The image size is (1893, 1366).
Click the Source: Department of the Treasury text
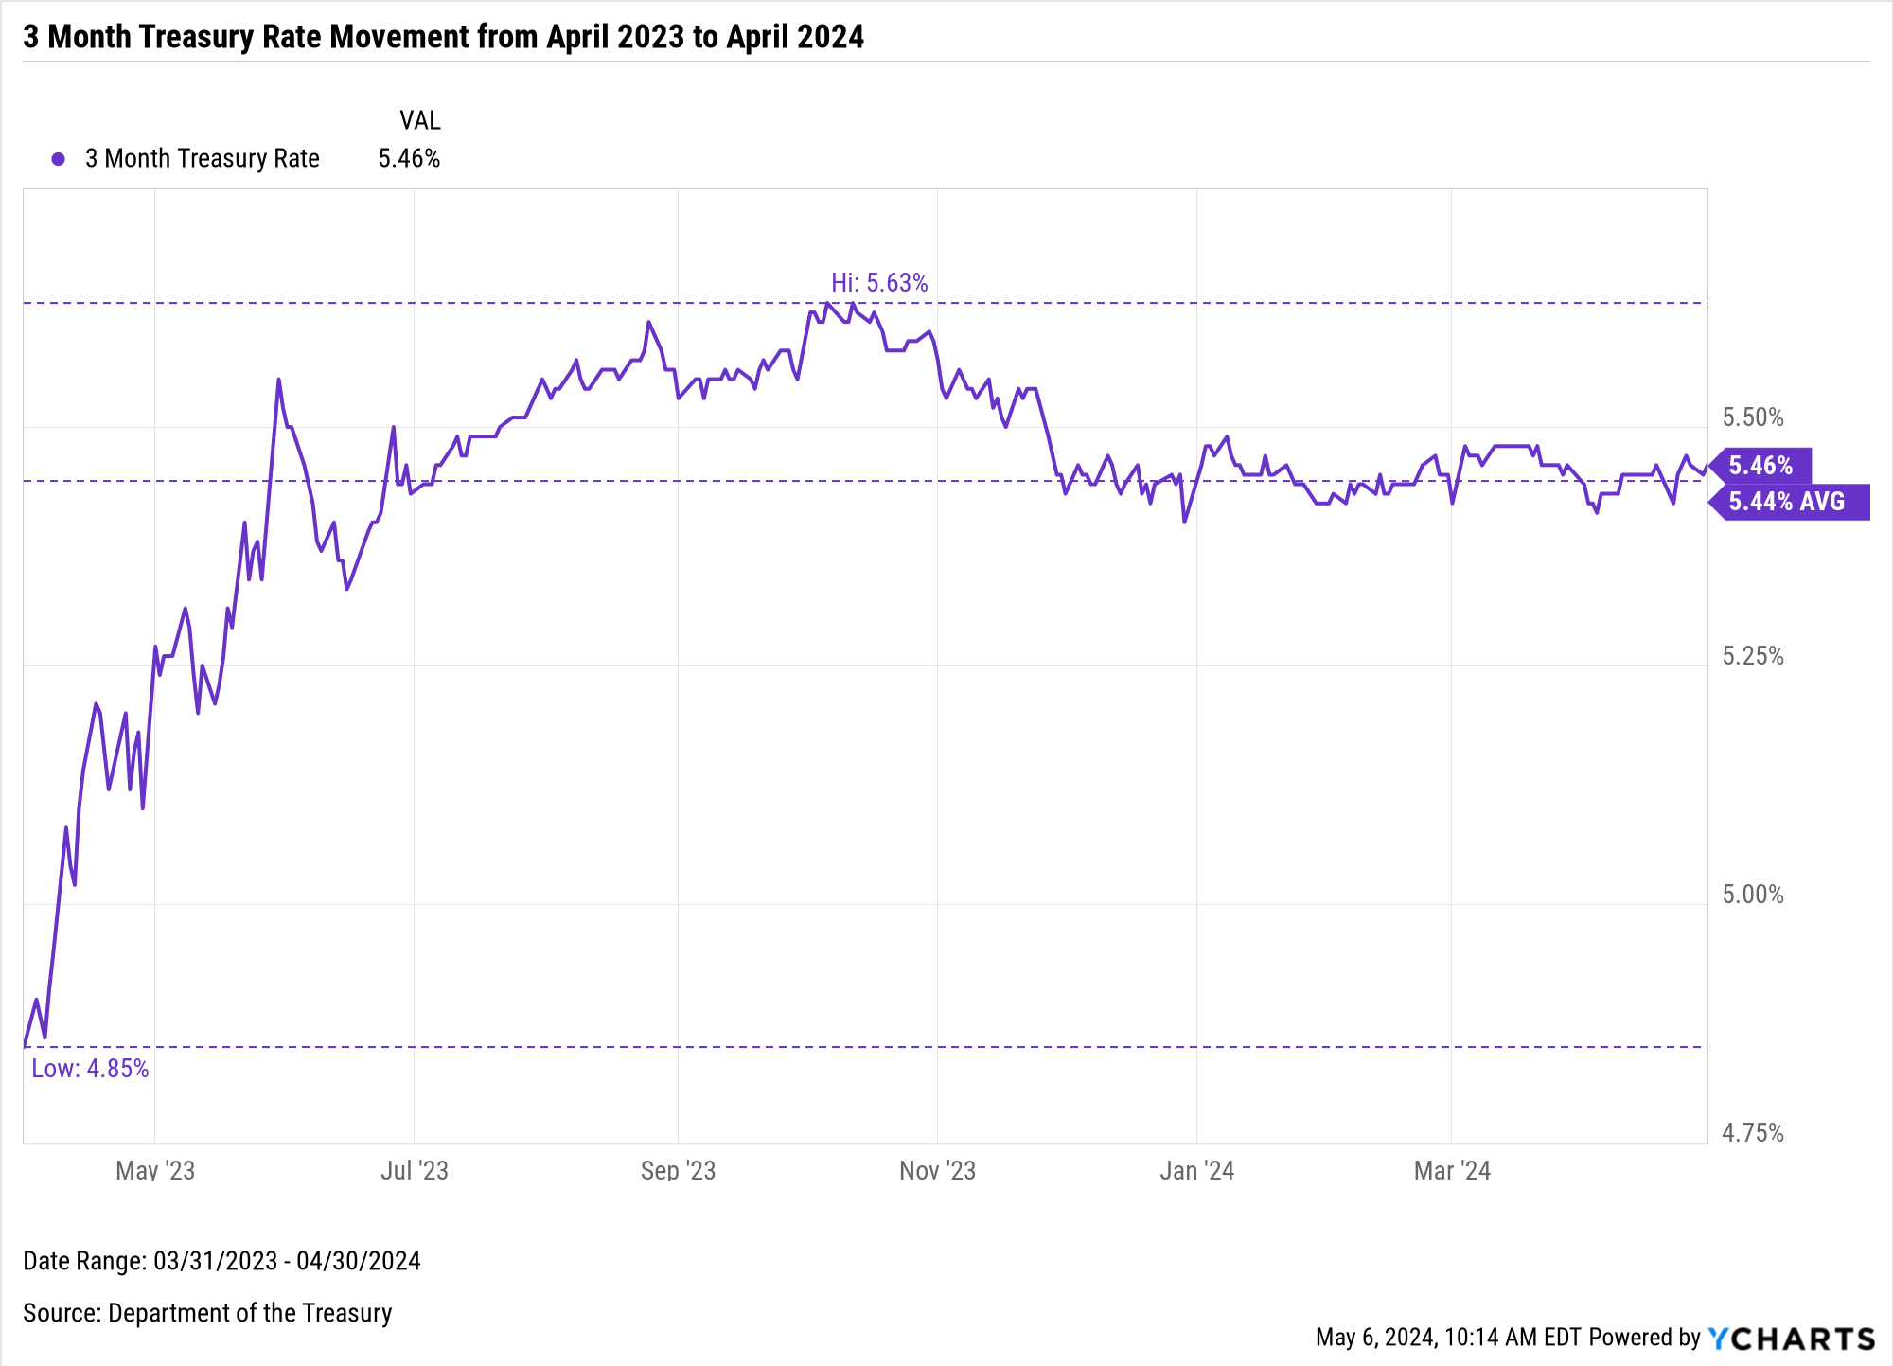[x=207, y=1313]
